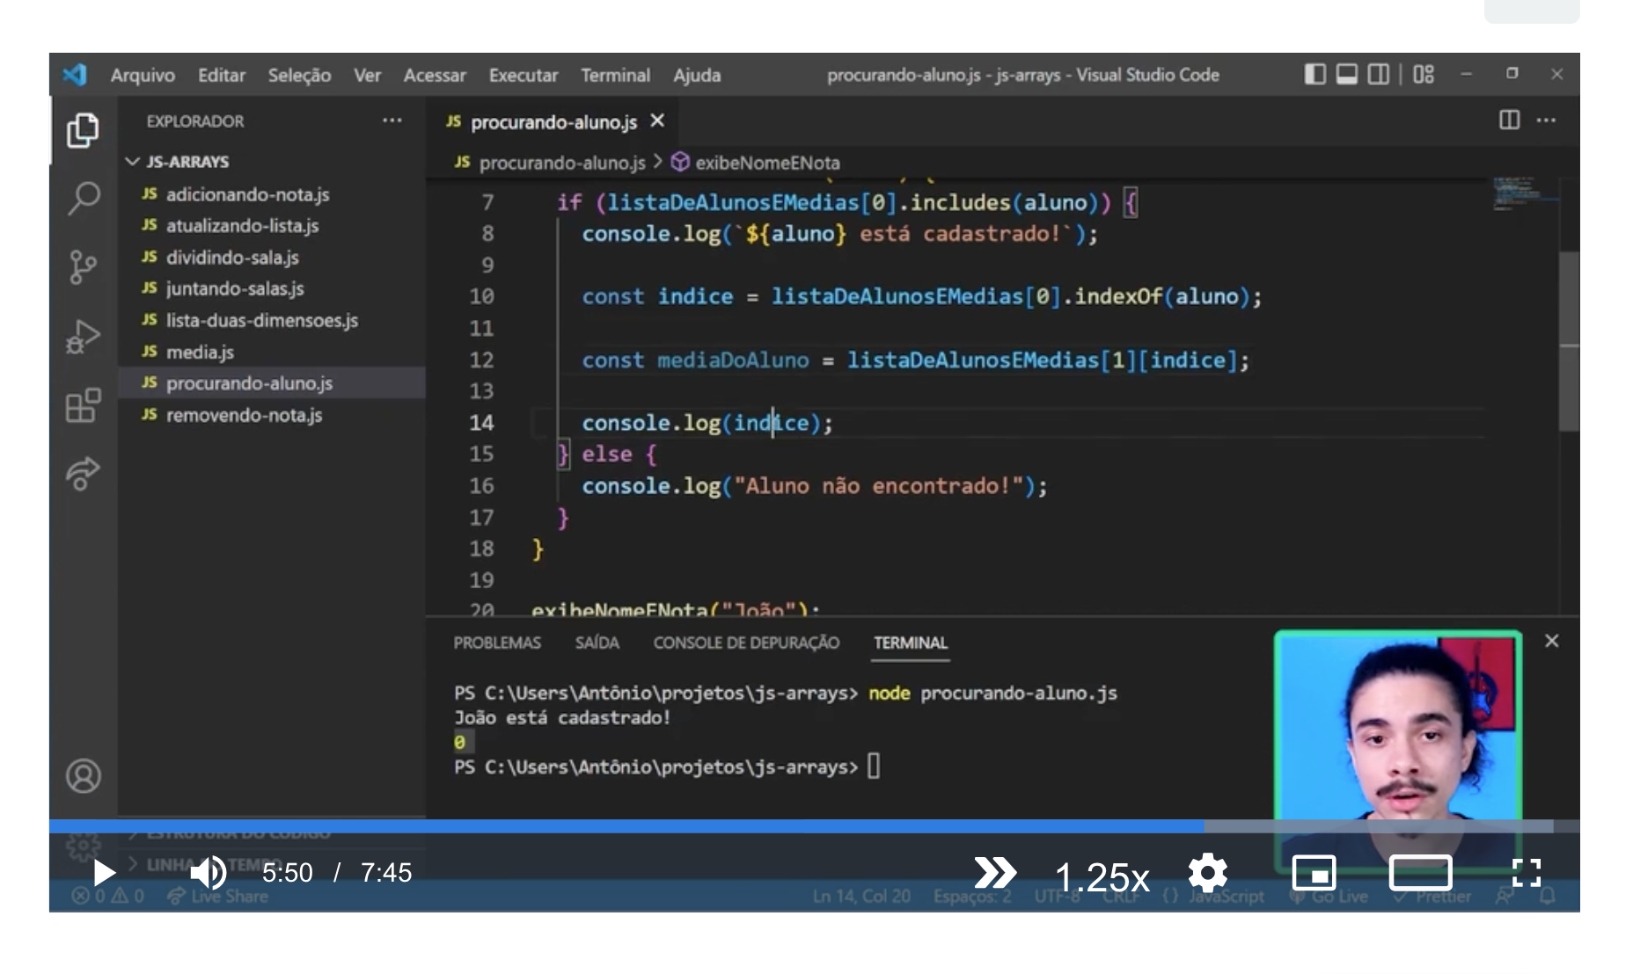Open editor More Actions ellipsis

pos(1546,120)
